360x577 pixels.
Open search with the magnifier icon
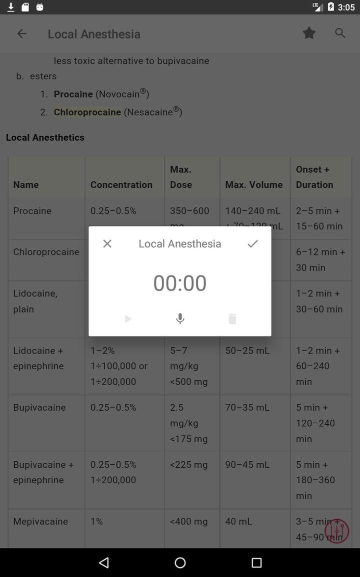[x=340, y=33]
